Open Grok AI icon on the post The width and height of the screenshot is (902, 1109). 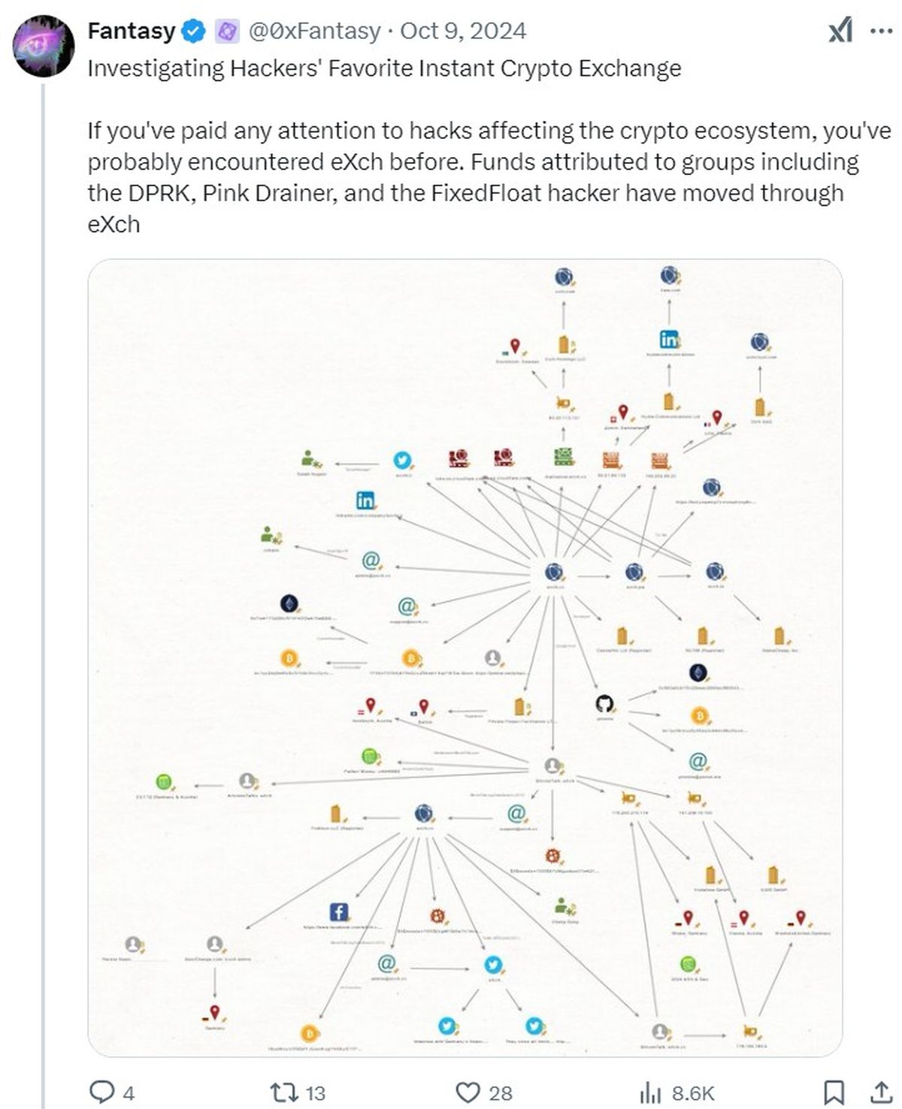[840, 31]
